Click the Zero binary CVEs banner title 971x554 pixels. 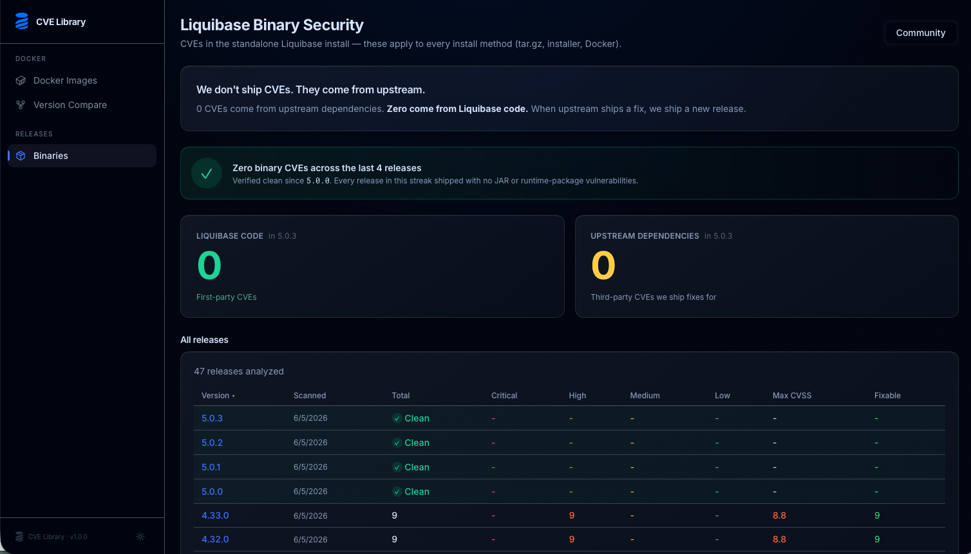click(327, 168)
